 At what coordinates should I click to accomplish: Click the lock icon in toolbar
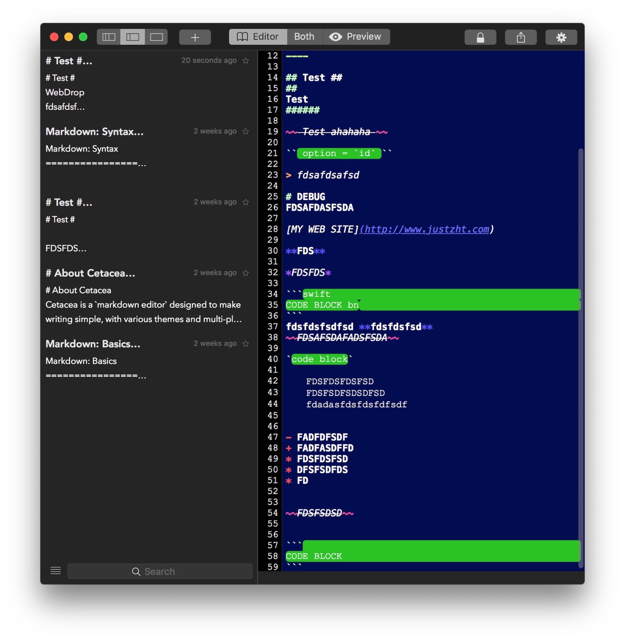(x=480, y=37)
